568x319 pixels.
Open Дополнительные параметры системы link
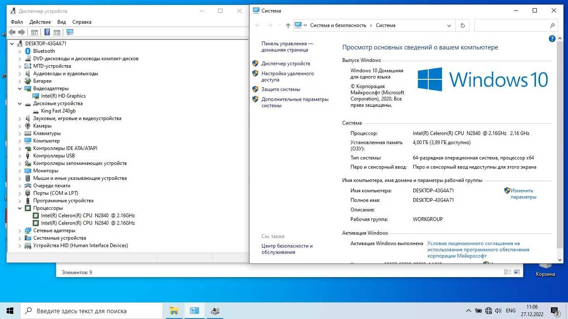(x=295, y=102)
